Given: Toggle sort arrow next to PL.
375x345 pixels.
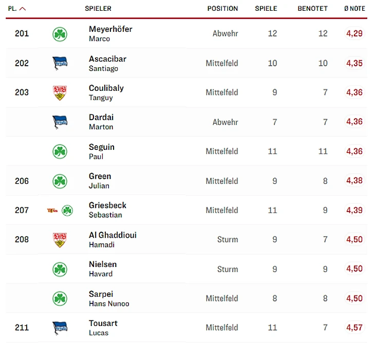Looking at the screenshot, I should click(23, 9).
